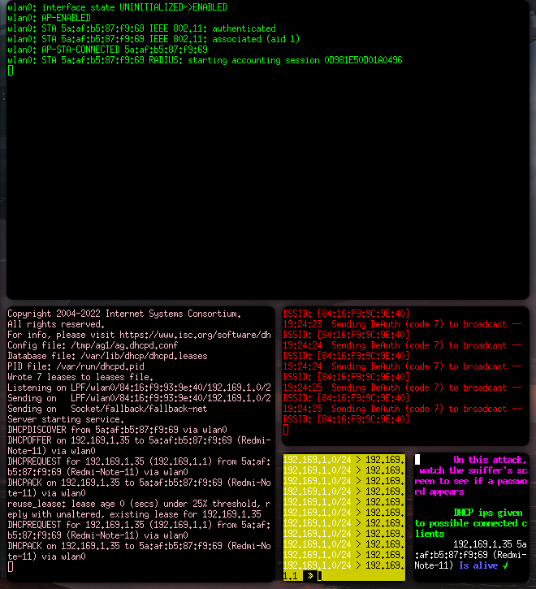Click the green checkmark after "Is alive"
This screenshot has height=589, width=536.
point(505,565)
